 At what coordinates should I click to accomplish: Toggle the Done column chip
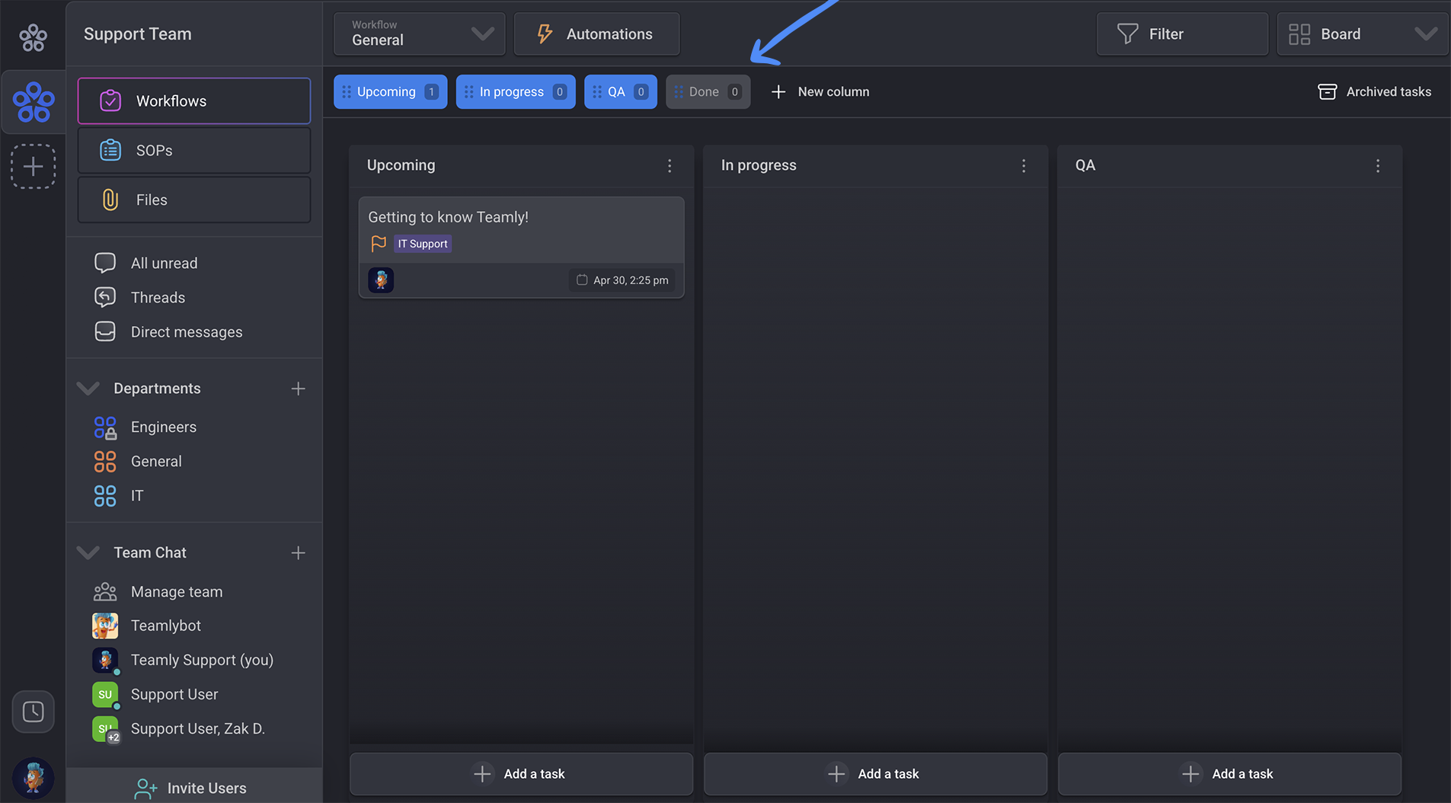click(708, 91)
